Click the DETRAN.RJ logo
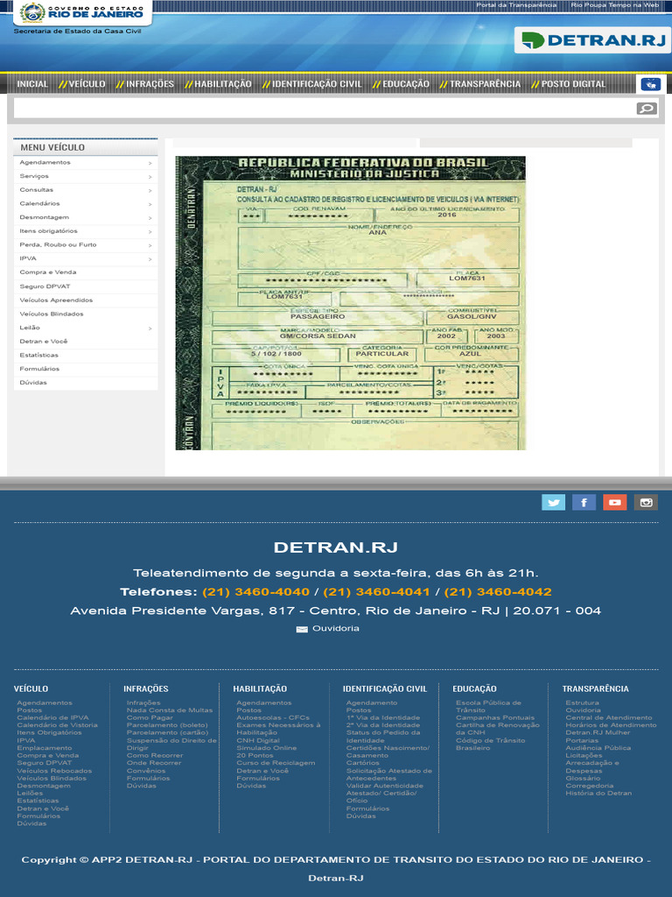The height and width of the screenshot is (897, 672). [x=593, y=40]
